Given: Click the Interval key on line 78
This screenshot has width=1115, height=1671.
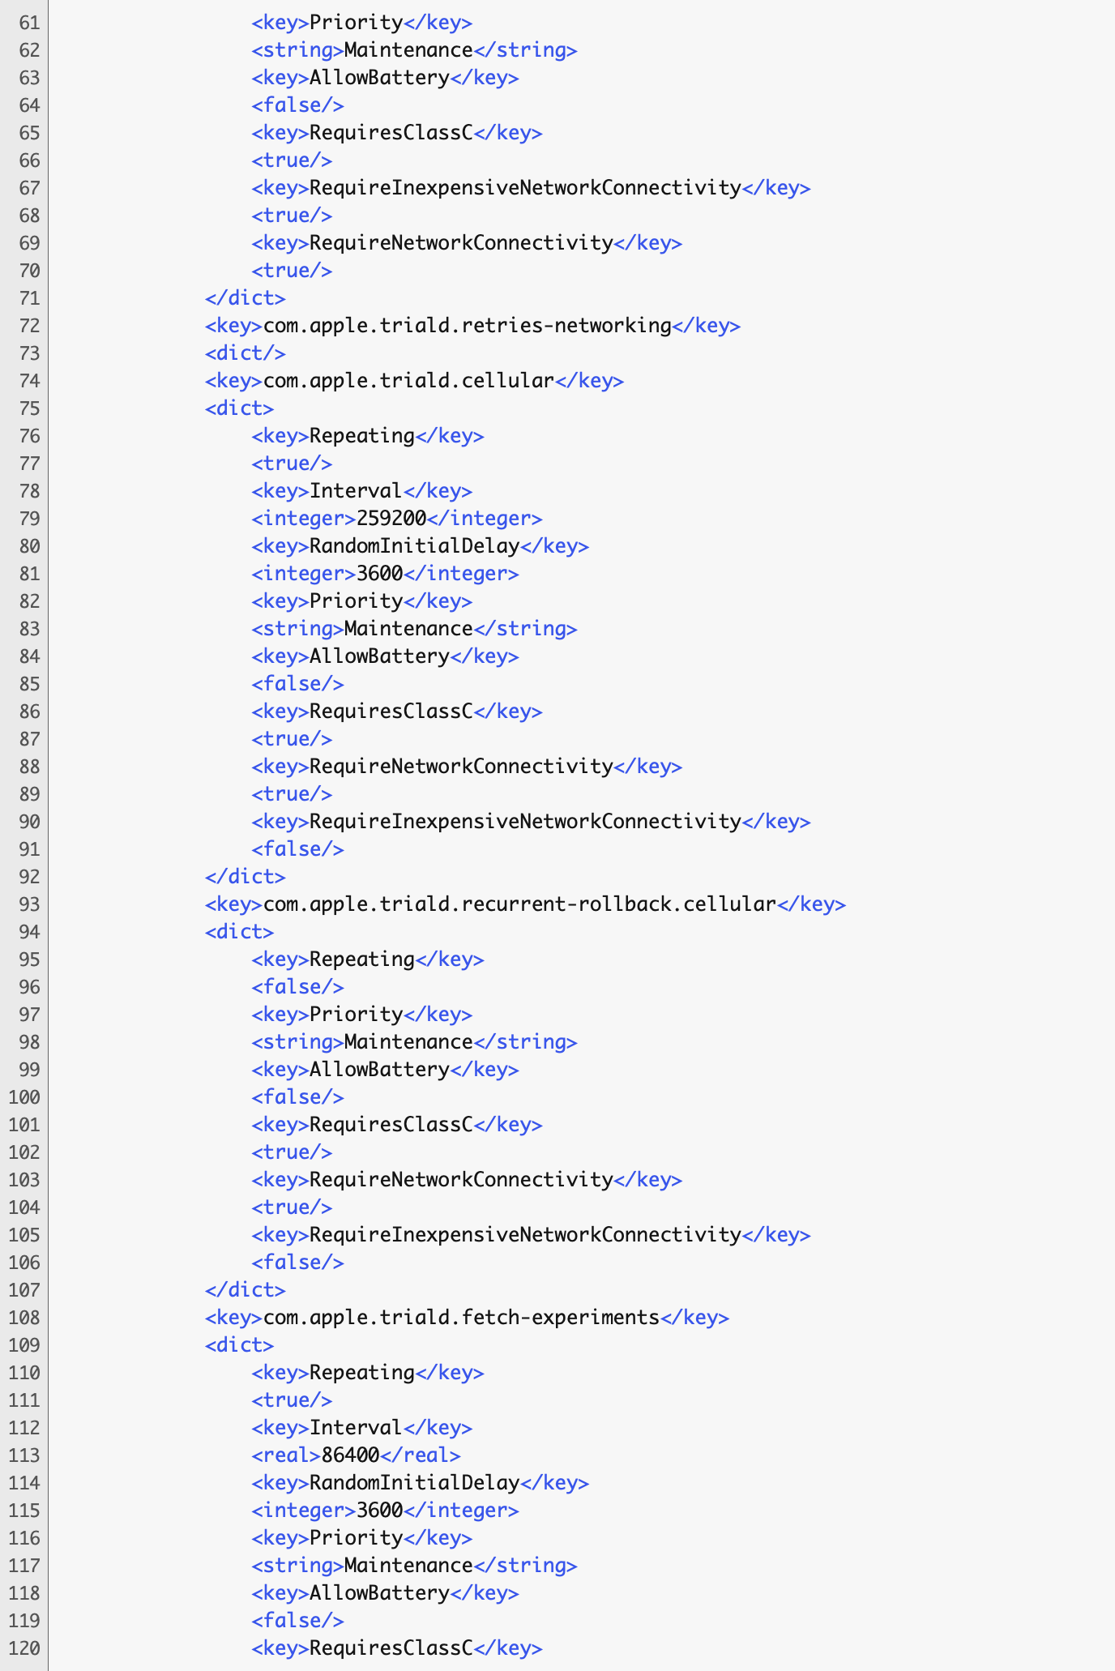Looking at the screenshot, I should pyautogui.click(x=357, y=491).
